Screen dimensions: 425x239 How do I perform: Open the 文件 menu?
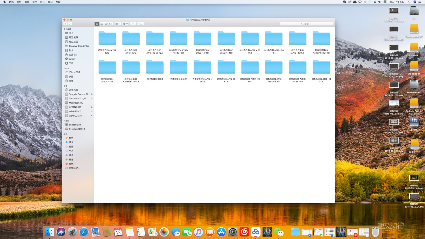point(19,2)
